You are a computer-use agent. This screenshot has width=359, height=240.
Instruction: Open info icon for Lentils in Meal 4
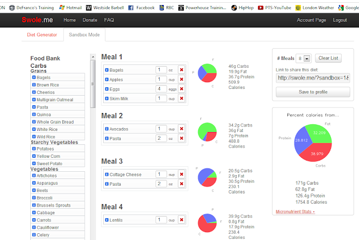(107, 220)
